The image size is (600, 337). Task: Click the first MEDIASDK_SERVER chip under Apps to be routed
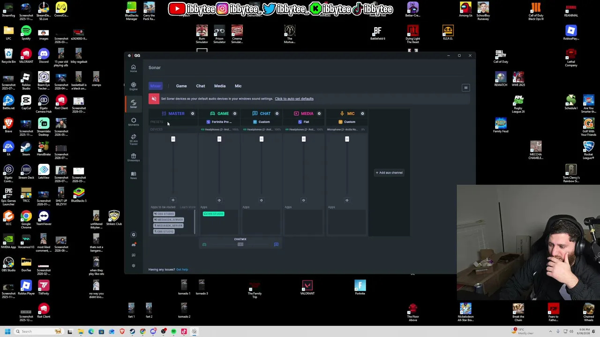click(x=169, y=220)
